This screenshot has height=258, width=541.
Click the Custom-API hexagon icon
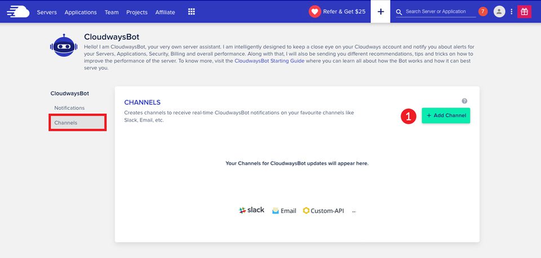(306, 211)
